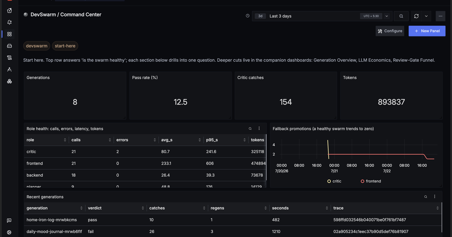Sort Recent generations by regens column
Screen dimensions: 452x237
265,208
